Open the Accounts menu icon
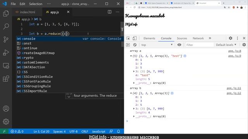 click(6, 108)
